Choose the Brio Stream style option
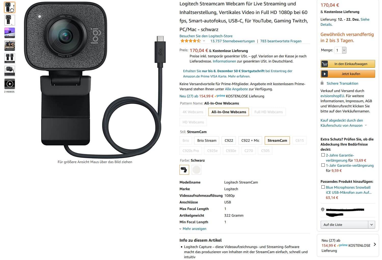This screenshot has width=382, height=260. pos(207,140)
